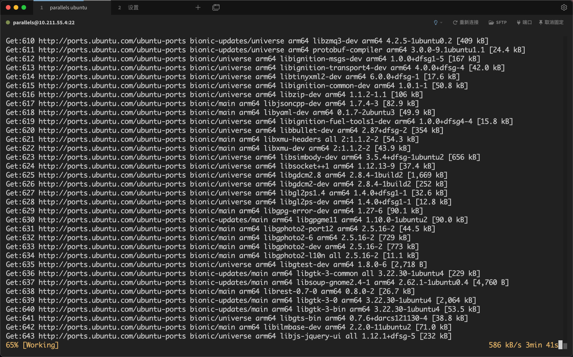573x357 pixels.
Task: Click the Get:637 libsoup-gnome2.4-1 line
Action: (257, 282)
